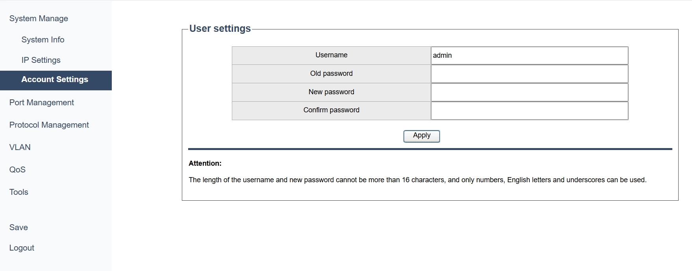
Task: Open the QoS menu
Action: 17,170
